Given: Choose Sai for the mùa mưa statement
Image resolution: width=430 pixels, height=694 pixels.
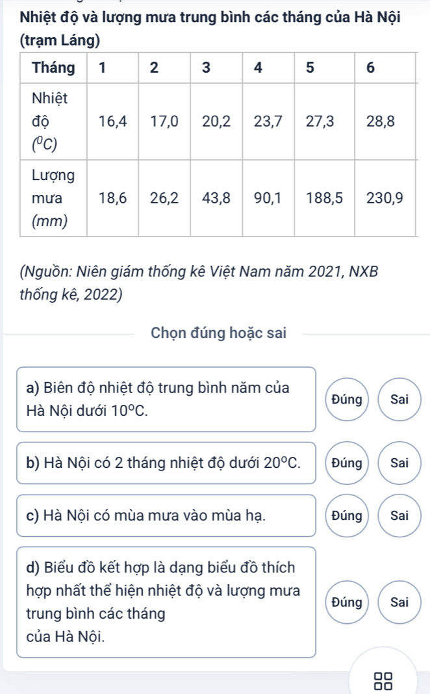Looking at the screenshot, I should click(x=399, y=516).
